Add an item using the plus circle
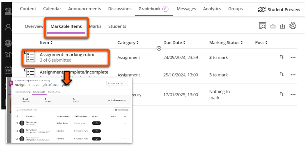This screenshot has height=148, width=306. [x=159, y=48]
